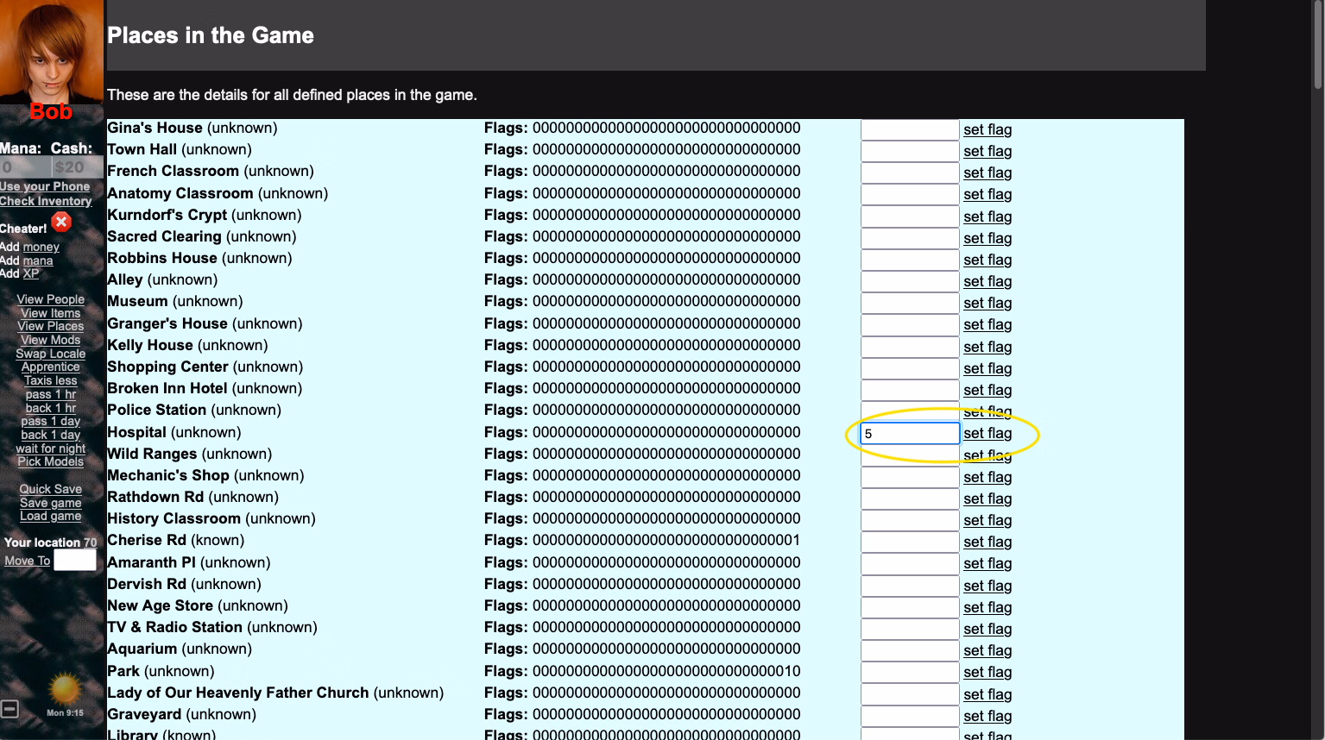This screenshot has height=740, width=1325.
Task: Open the Use your Phone link
Action: click(45, 186)
